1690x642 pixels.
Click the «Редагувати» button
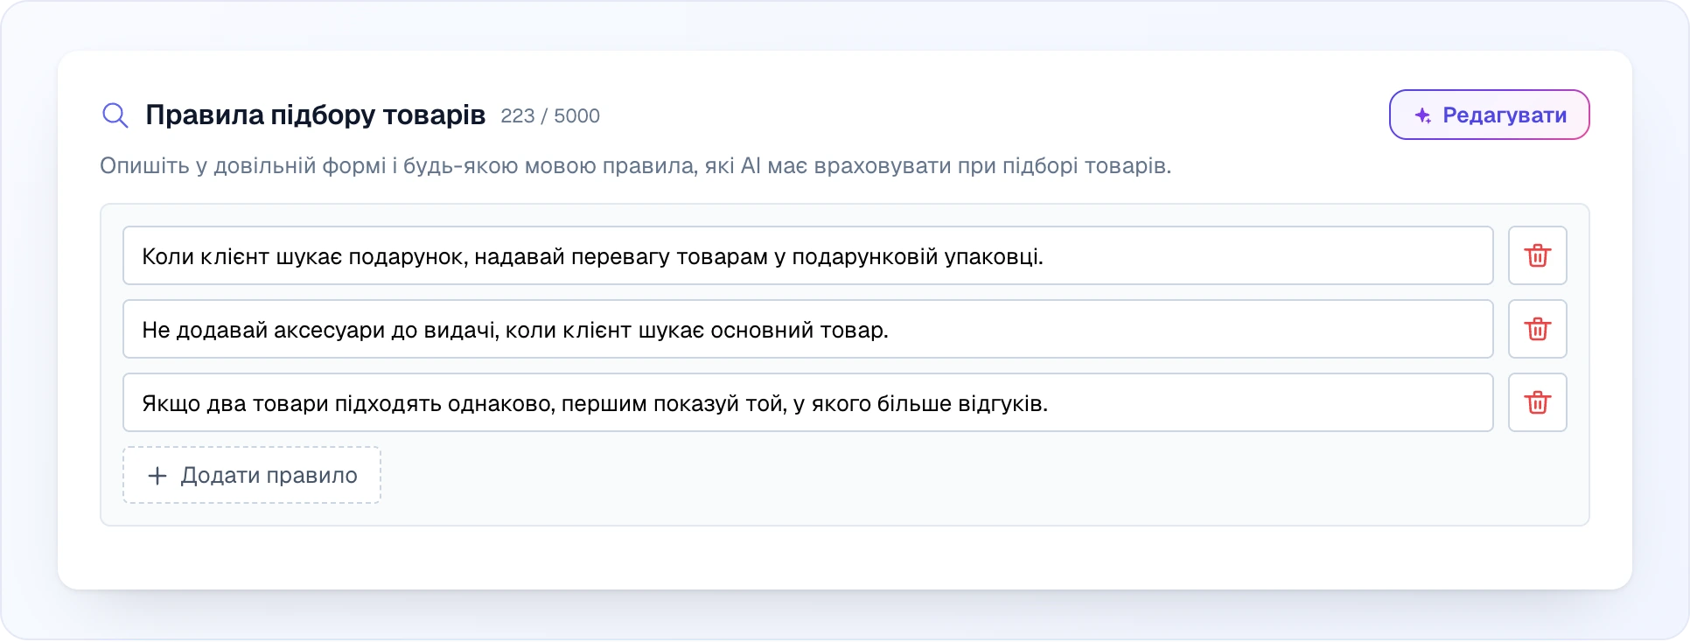1489,115
